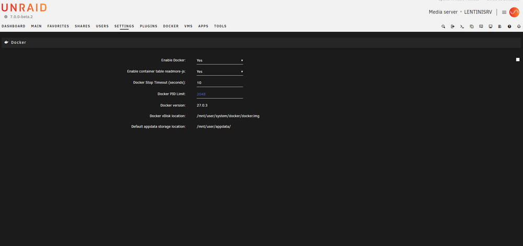Viewport: 523px width, 246px height.
Task: Expand Enable container table readmore-js dropdown
Action: 220,72
